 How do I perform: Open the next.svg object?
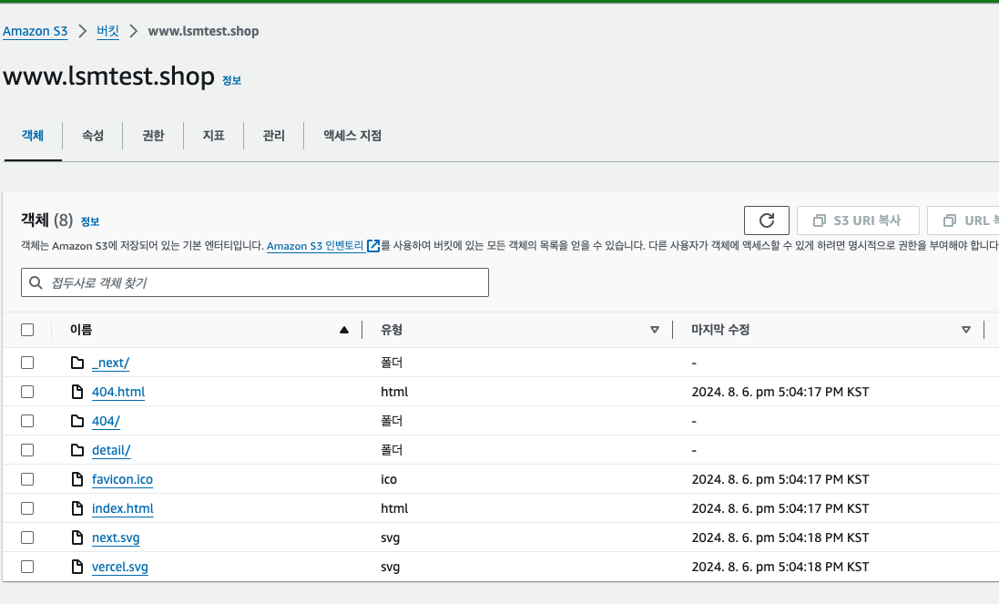116,537
